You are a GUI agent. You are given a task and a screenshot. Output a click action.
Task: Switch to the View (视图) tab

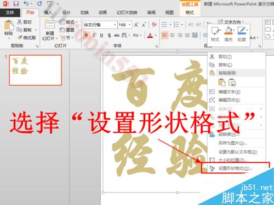pos(169,13)
